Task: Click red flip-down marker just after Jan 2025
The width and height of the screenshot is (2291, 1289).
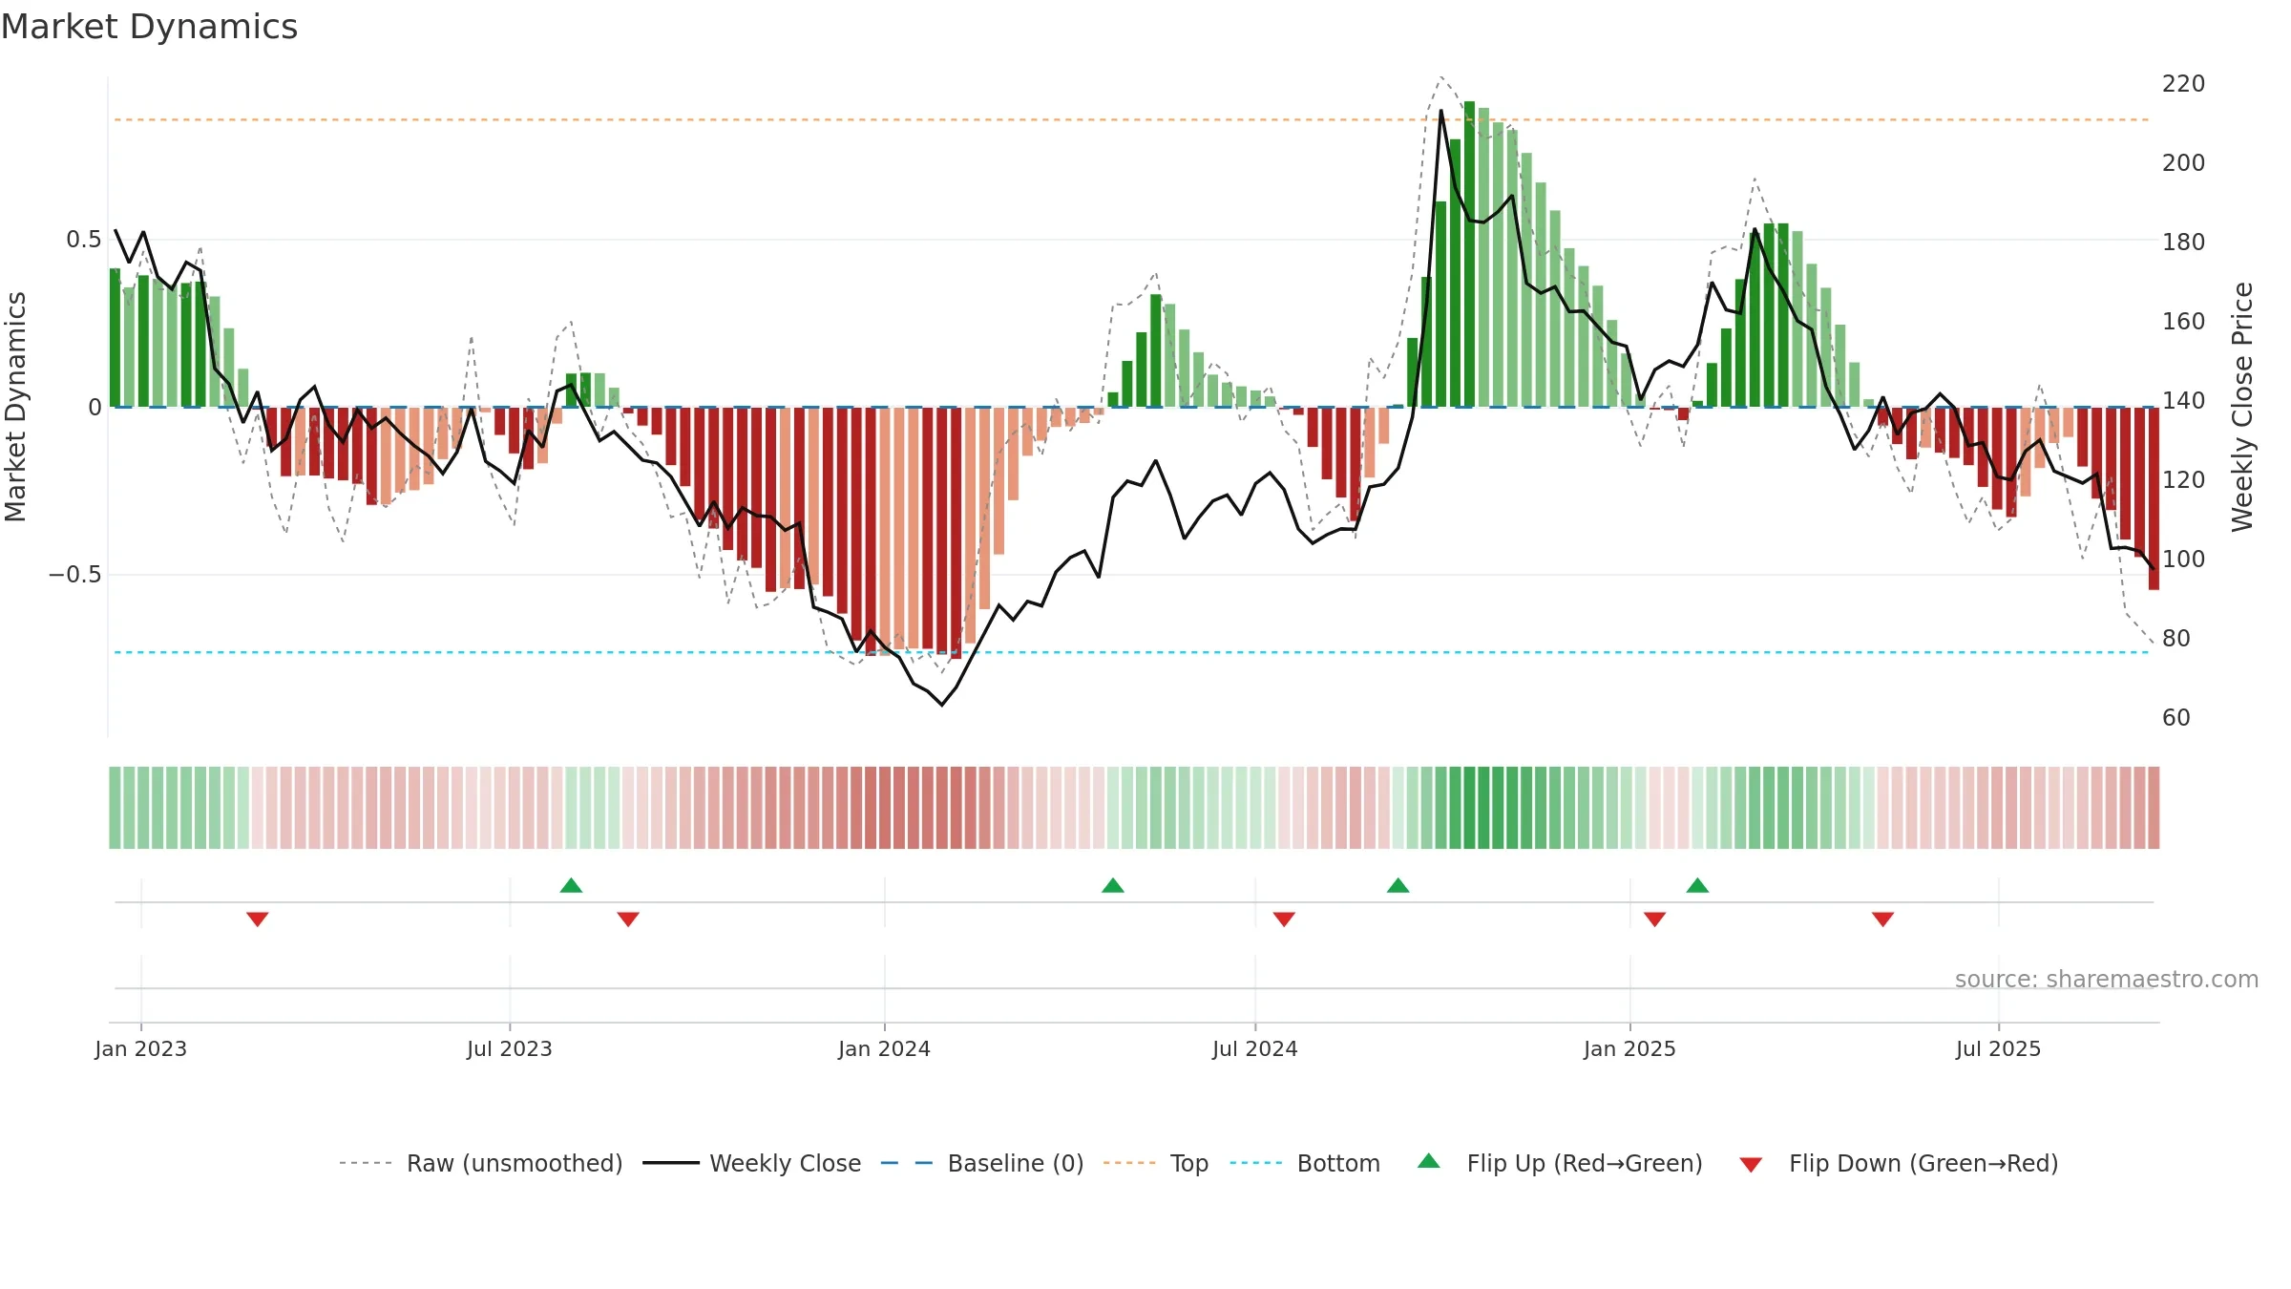Action: point(1655,919)
